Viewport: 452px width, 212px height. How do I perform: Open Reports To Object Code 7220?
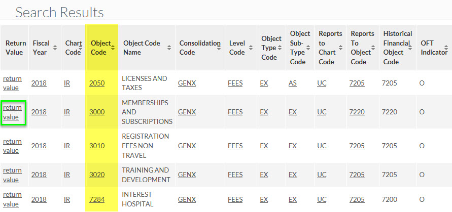coord(357,112)
